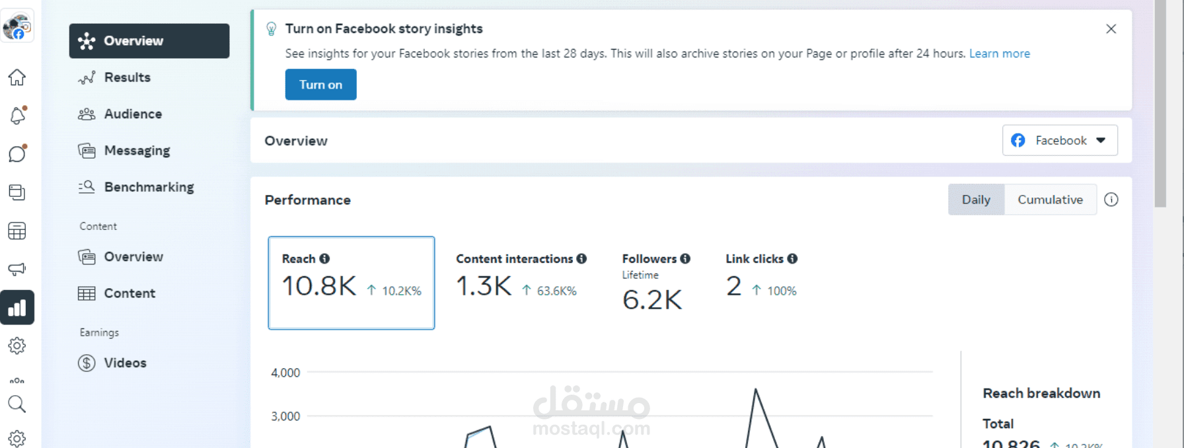Click the Content interactions info icon
1184x448 pixels.
coord(581,258)
